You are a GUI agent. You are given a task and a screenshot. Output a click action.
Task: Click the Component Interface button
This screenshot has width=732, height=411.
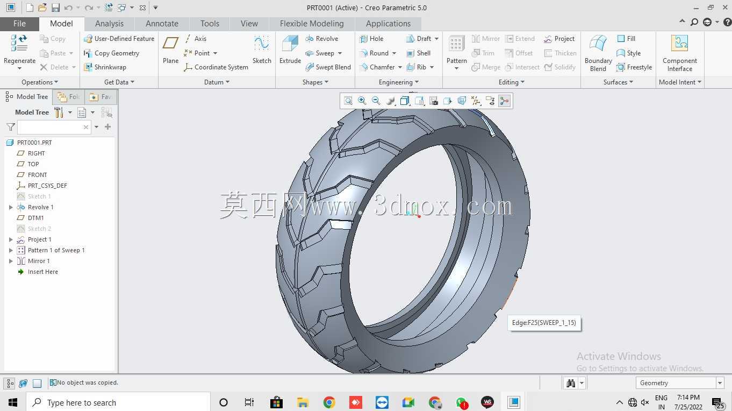[x=680, y=53]
